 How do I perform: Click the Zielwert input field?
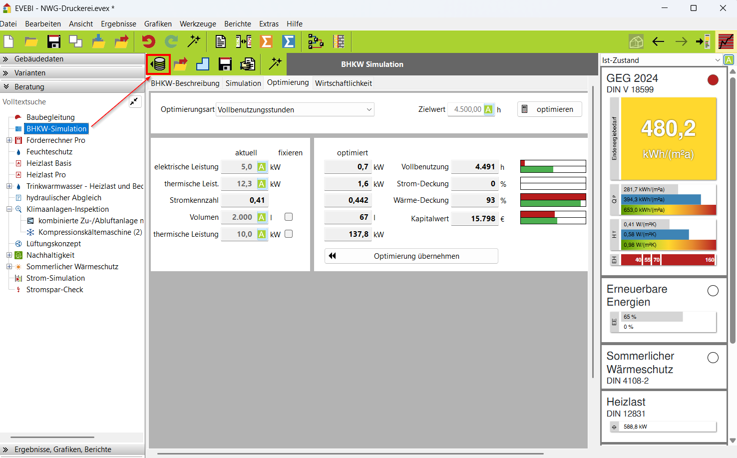(467, 109)
